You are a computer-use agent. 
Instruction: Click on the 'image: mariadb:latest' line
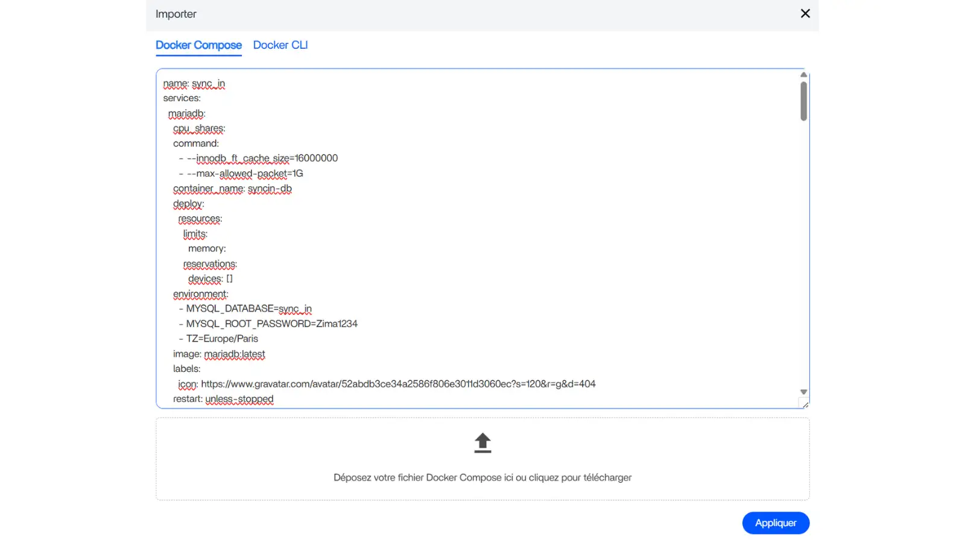coord(219,354)
